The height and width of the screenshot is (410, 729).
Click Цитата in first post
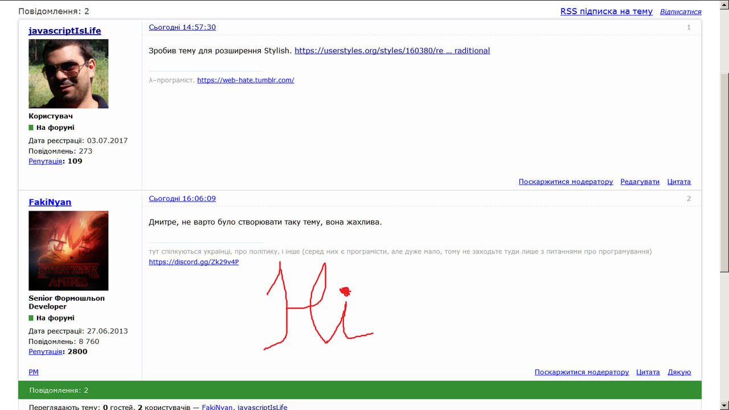click(679, 182)
